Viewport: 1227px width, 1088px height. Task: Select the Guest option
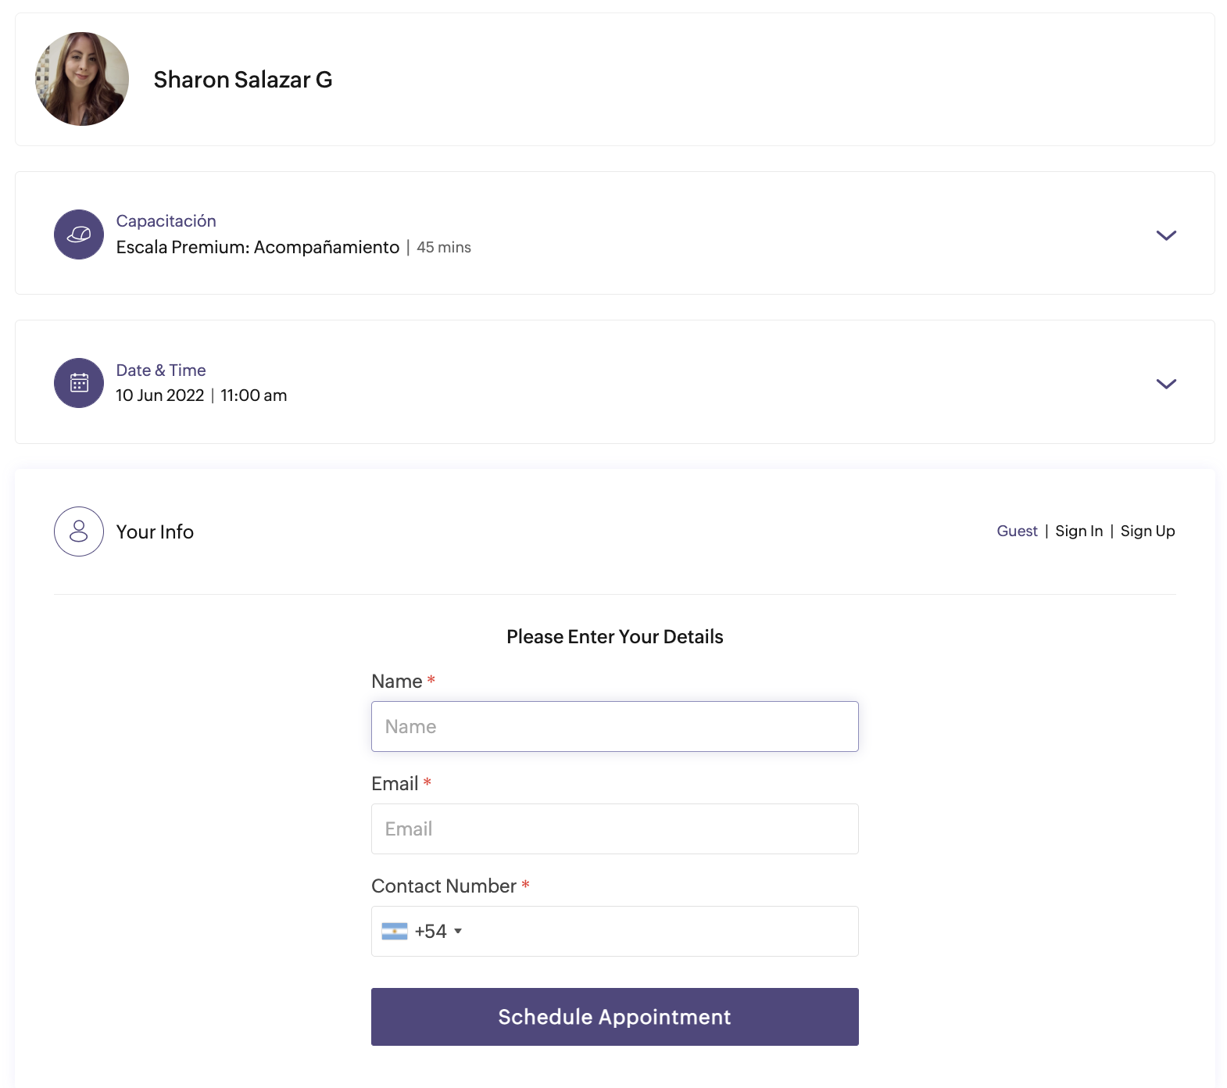point(1017,531)
